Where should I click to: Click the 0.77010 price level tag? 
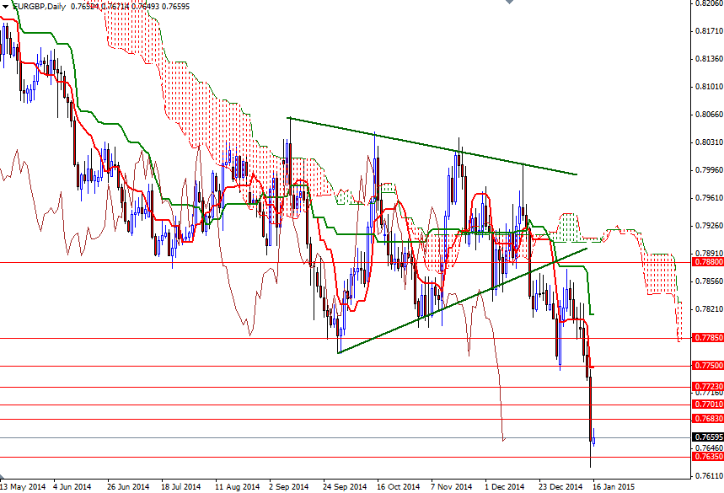point(706,404)
